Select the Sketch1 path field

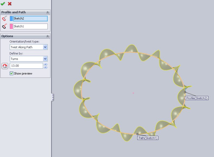pos(30,26)
